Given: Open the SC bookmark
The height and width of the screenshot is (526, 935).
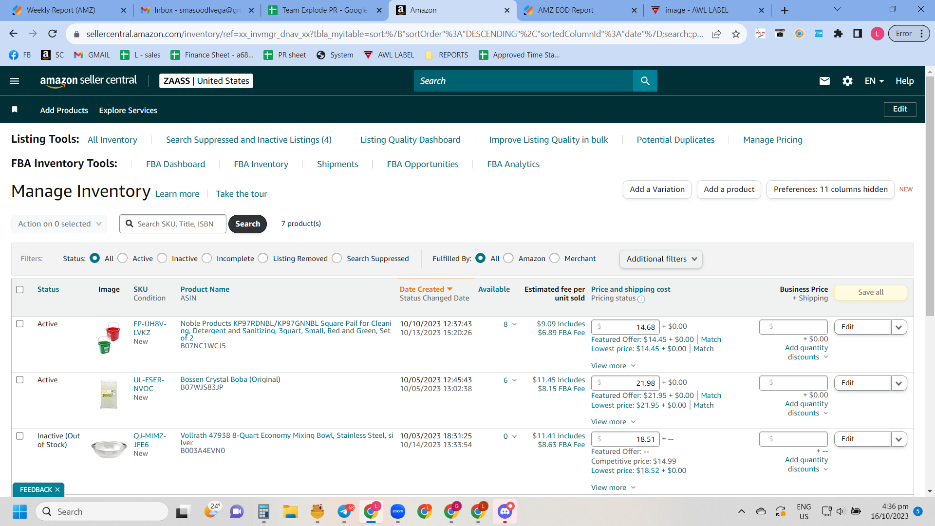Looking at the screenshot, I should pyautogui.click(x=53, y=55).
